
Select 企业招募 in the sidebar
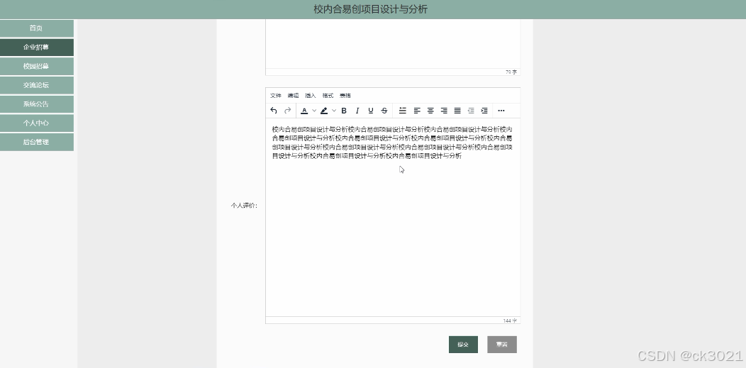[37, 47]
